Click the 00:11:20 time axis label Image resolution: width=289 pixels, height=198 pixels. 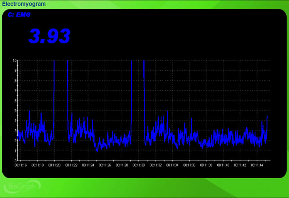54,165
